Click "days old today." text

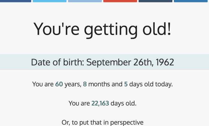(151, 84)
